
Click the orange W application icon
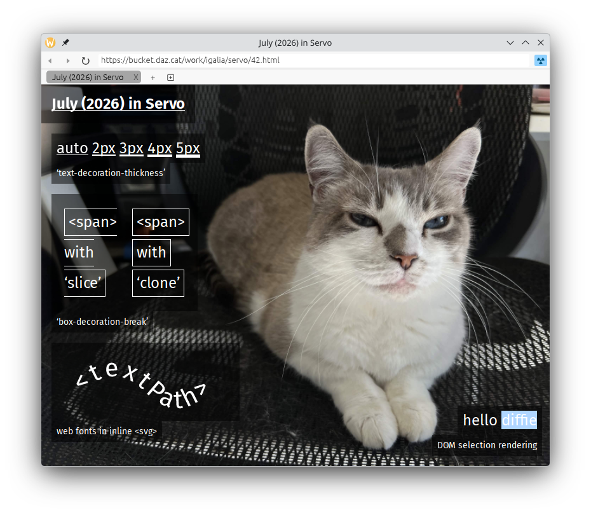coord(50,43)
